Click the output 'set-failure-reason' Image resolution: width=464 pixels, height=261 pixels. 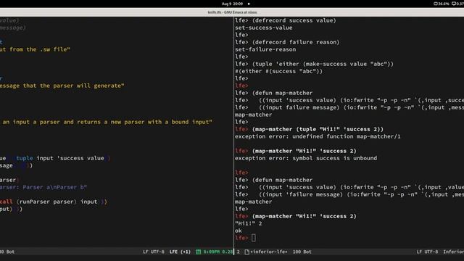point(265,50)
